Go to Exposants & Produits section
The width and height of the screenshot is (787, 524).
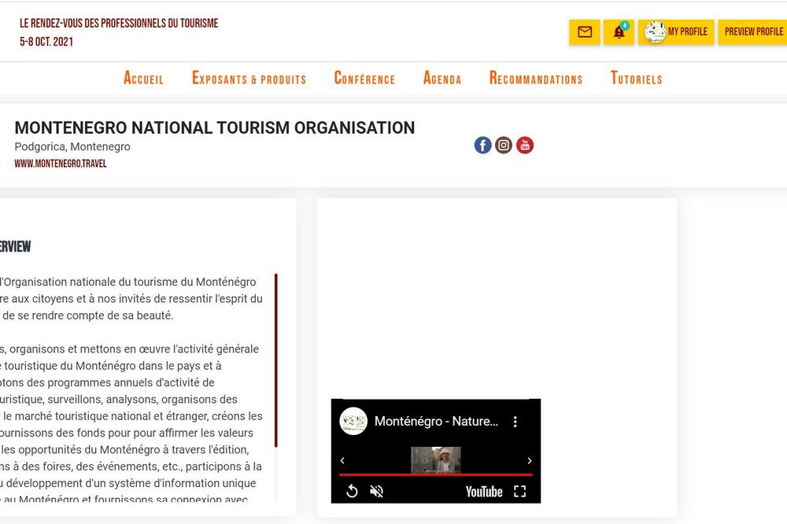tap(249, 79)
